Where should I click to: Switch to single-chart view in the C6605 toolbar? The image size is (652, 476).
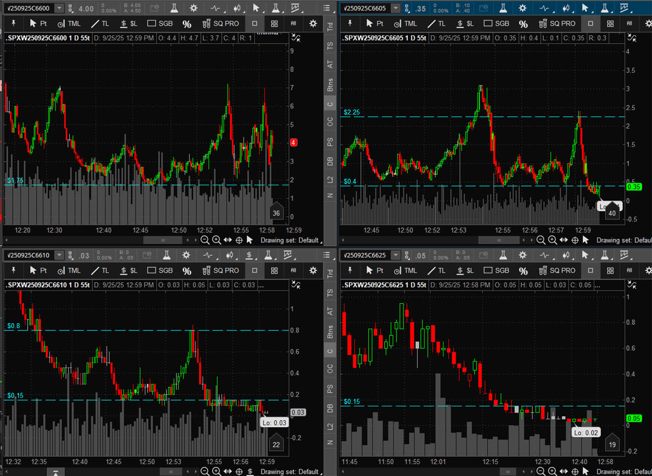[591, 24]
